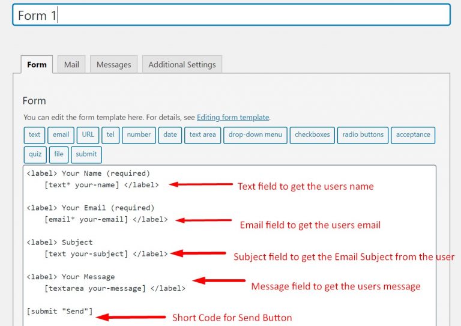461x326 pixels.
Task: Insert a submit button tag
Action: [x=86, y=155]
